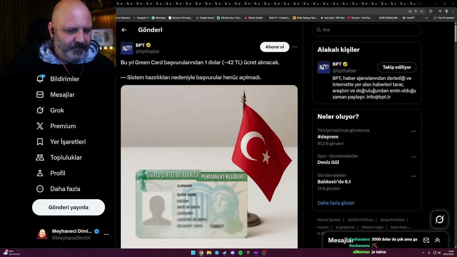Viewport: 457px width, 257px height.
Task: Open Steam from the taskbar
Action: (x=225, y=253)
